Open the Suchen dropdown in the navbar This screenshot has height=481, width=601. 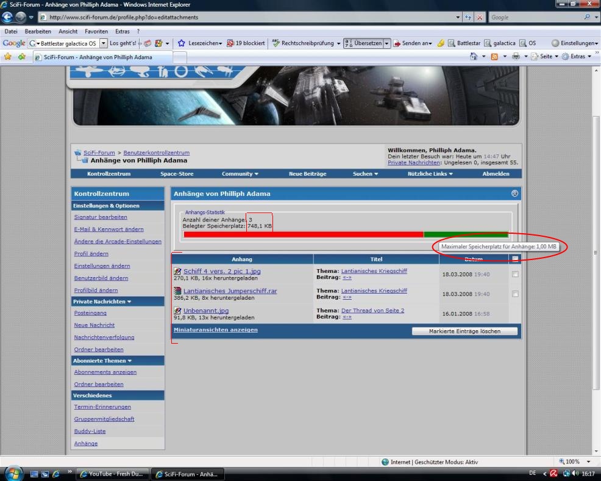[365, 174]
